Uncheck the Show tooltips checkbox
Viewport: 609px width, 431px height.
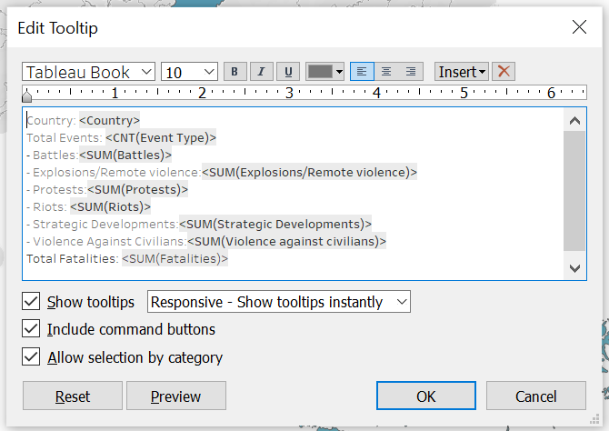[x=32, y=302]
